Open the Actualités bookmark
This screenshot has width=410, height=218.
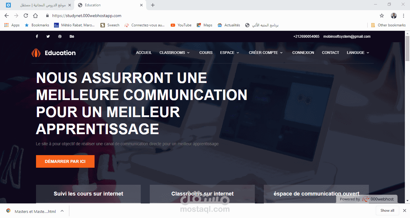click(x=229, y=25)
